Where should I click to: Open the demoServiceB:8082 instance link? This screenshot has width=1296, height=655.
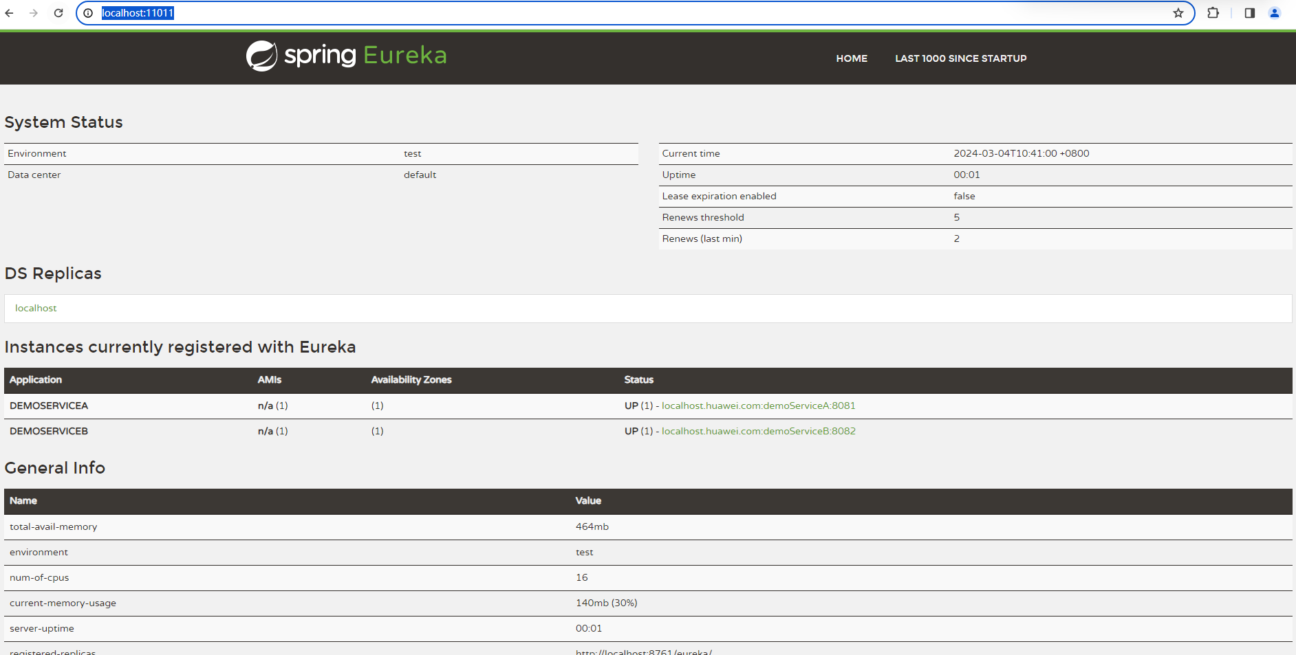click(x=758, y=431)
